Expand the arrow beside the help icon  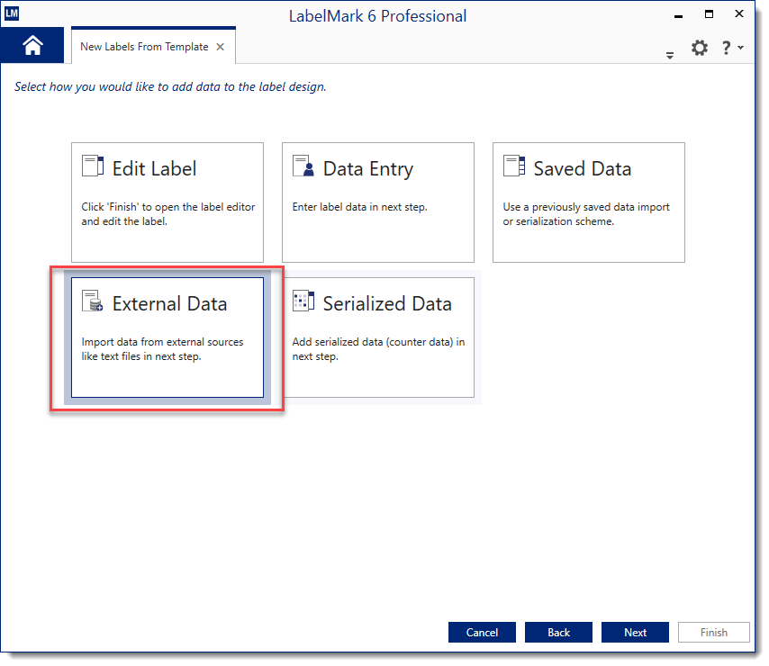(x=740, y=48)
